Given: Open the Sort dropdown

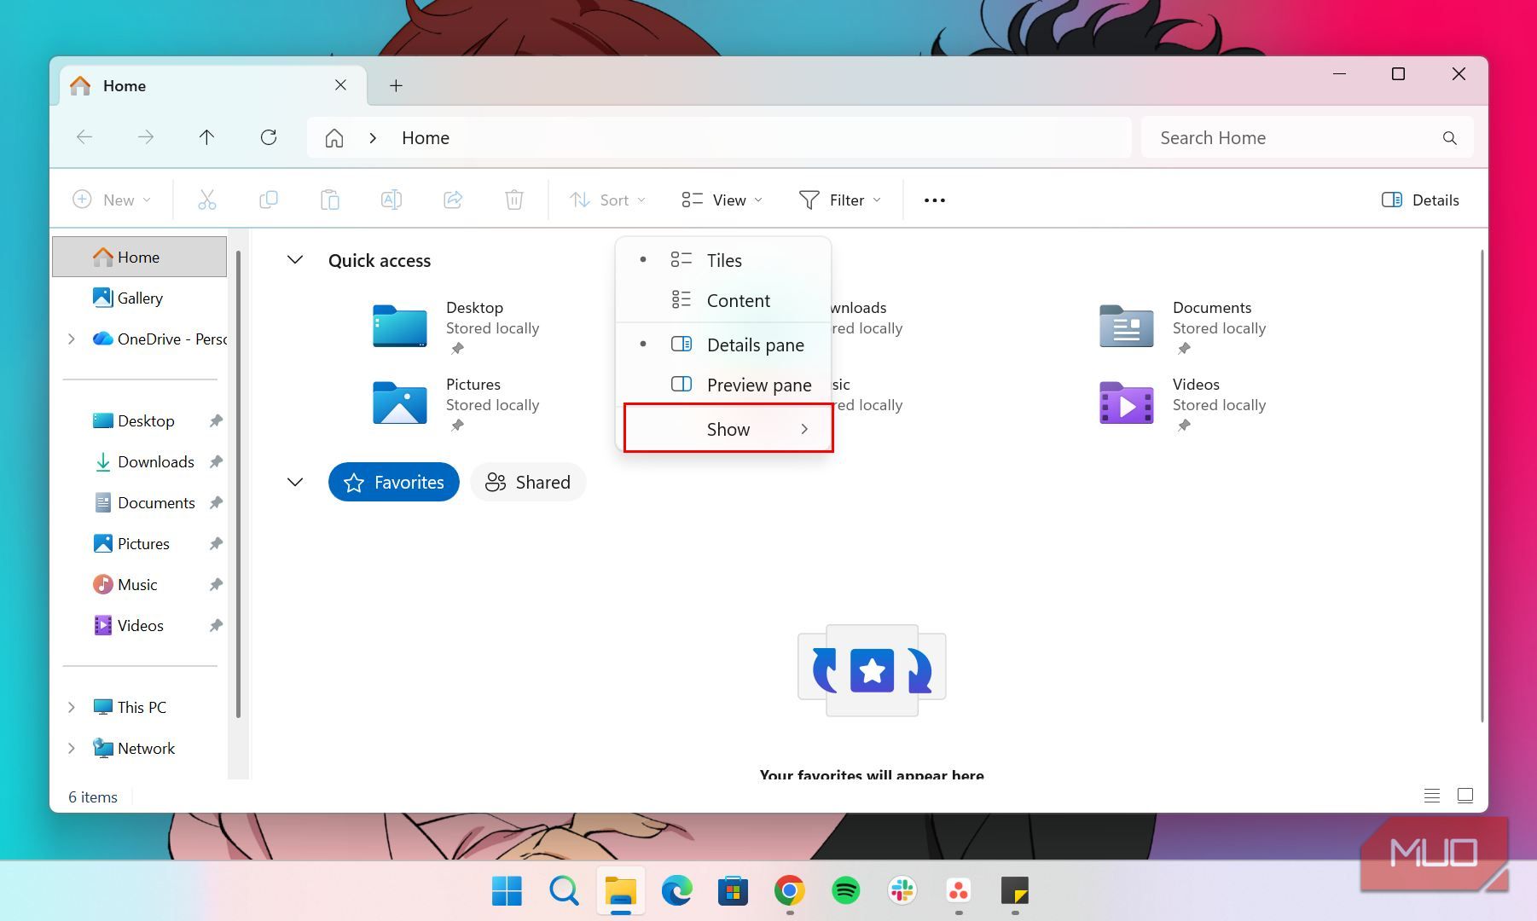Looking at the screenshot, I should [x=607, y=200].
